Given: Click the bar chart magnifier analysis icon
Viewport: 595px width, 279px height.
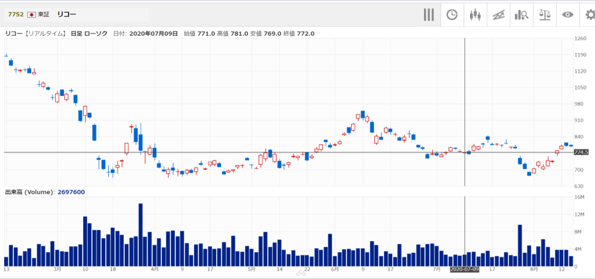Looking at the screenshot, I should 521,15.
